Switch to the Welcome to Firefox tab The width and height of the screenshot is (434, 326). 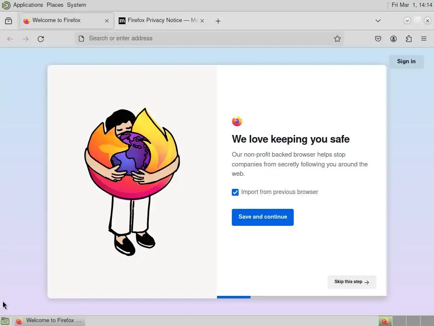point(67,20)
